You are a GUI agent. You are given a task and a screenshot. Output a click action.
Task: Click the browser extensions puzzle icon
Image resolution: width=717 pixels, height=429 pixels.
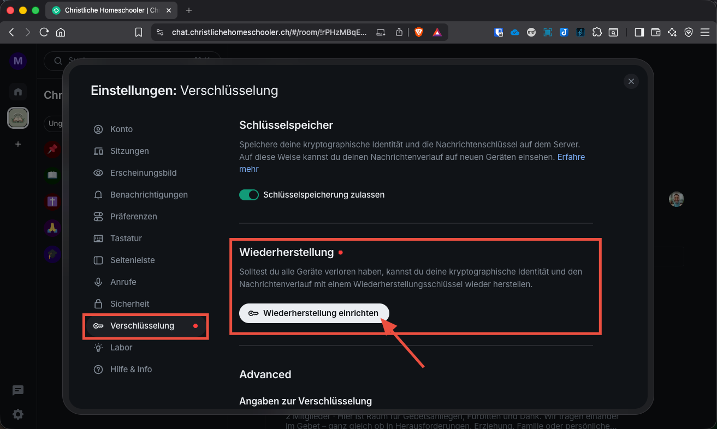(597, 32)
